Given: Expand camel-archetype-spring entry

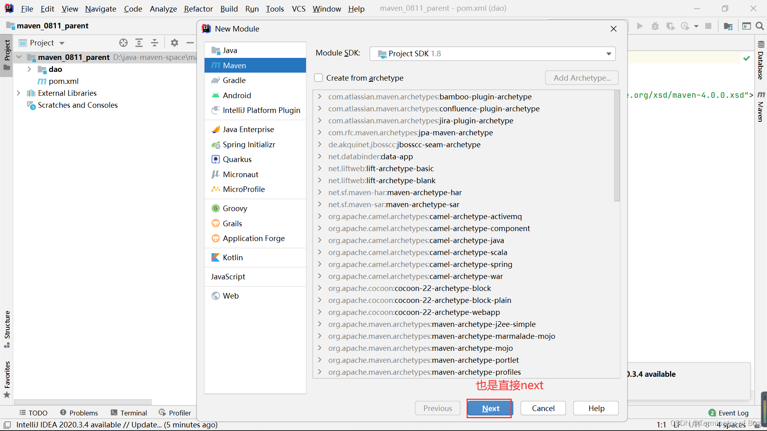Looking at the screenshot, I should (x=320, y=264).
